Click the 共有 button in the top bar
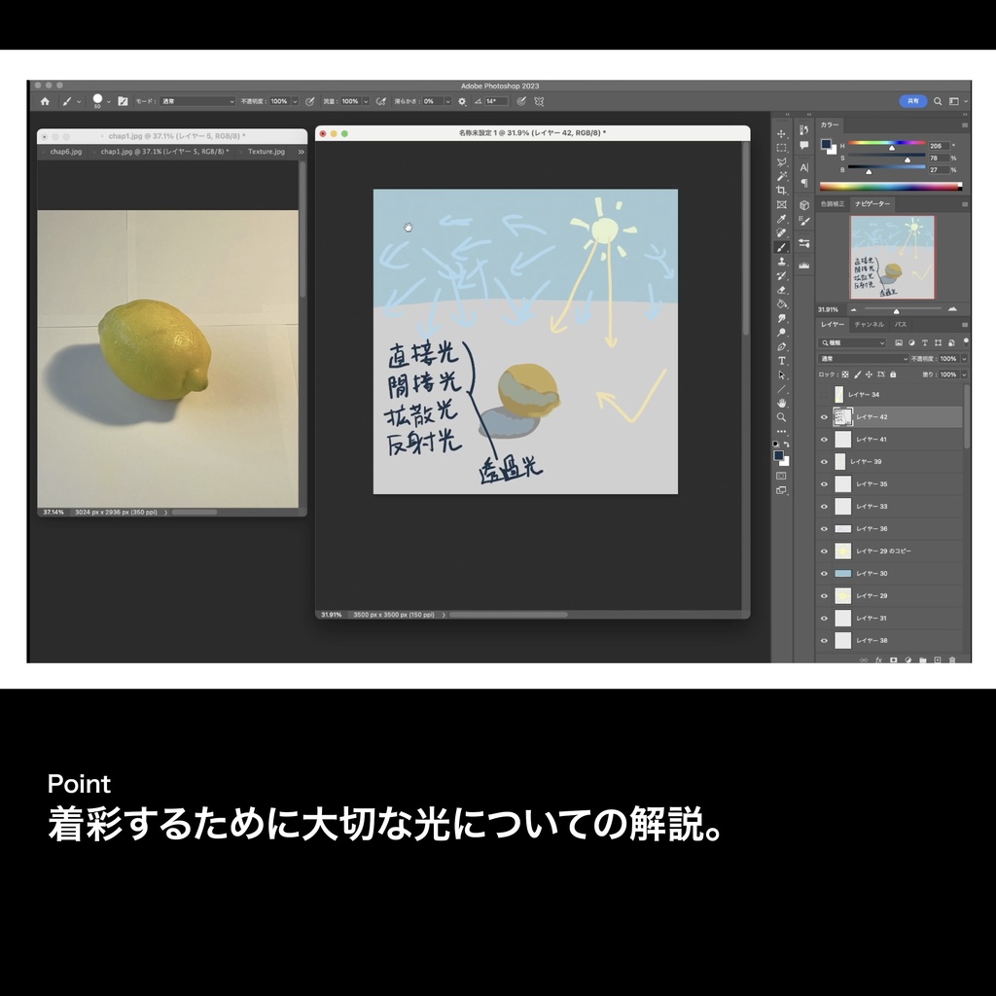The image size is (996, 996). 912,100
